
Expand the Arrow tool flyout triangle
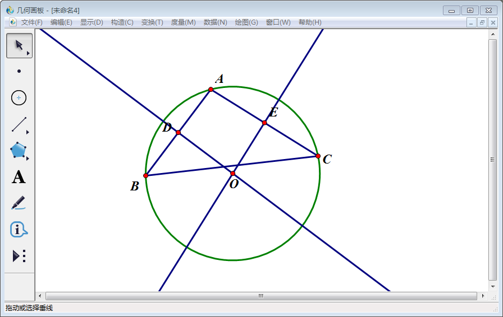point(28,53)
